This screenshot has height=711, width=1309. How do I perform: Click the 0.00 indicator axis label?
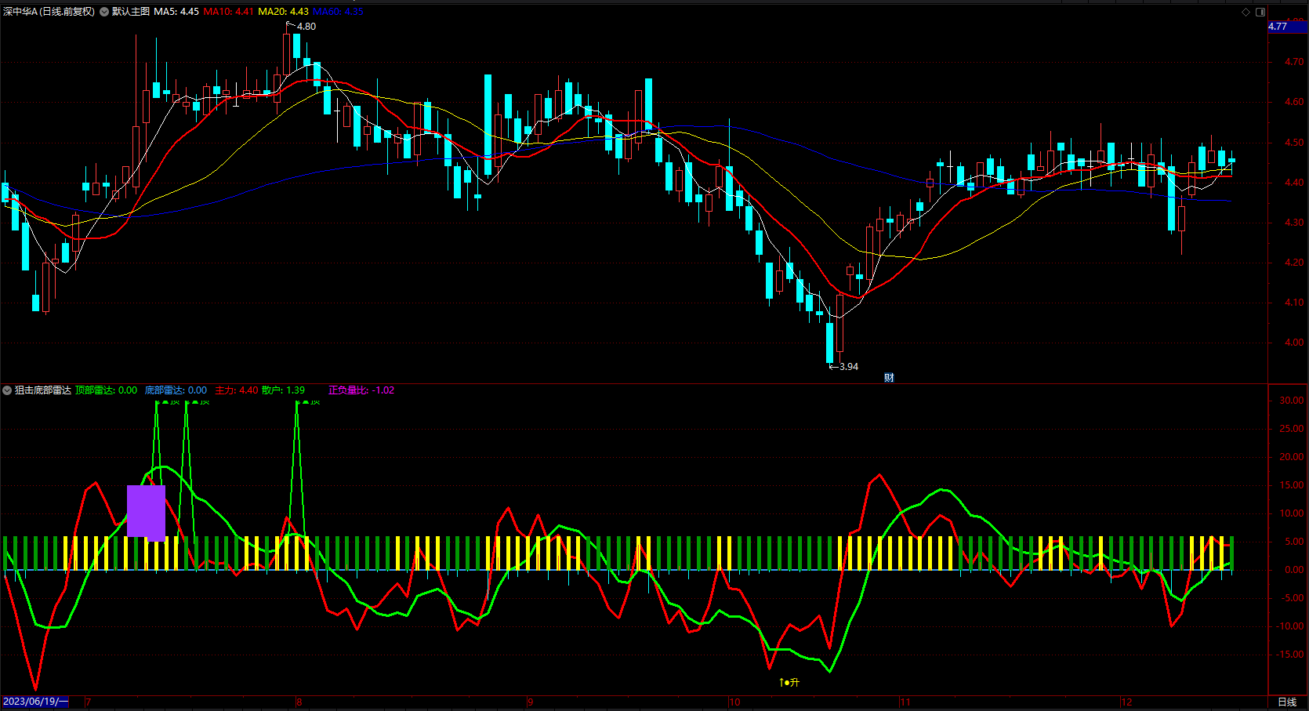point(1294,570)
